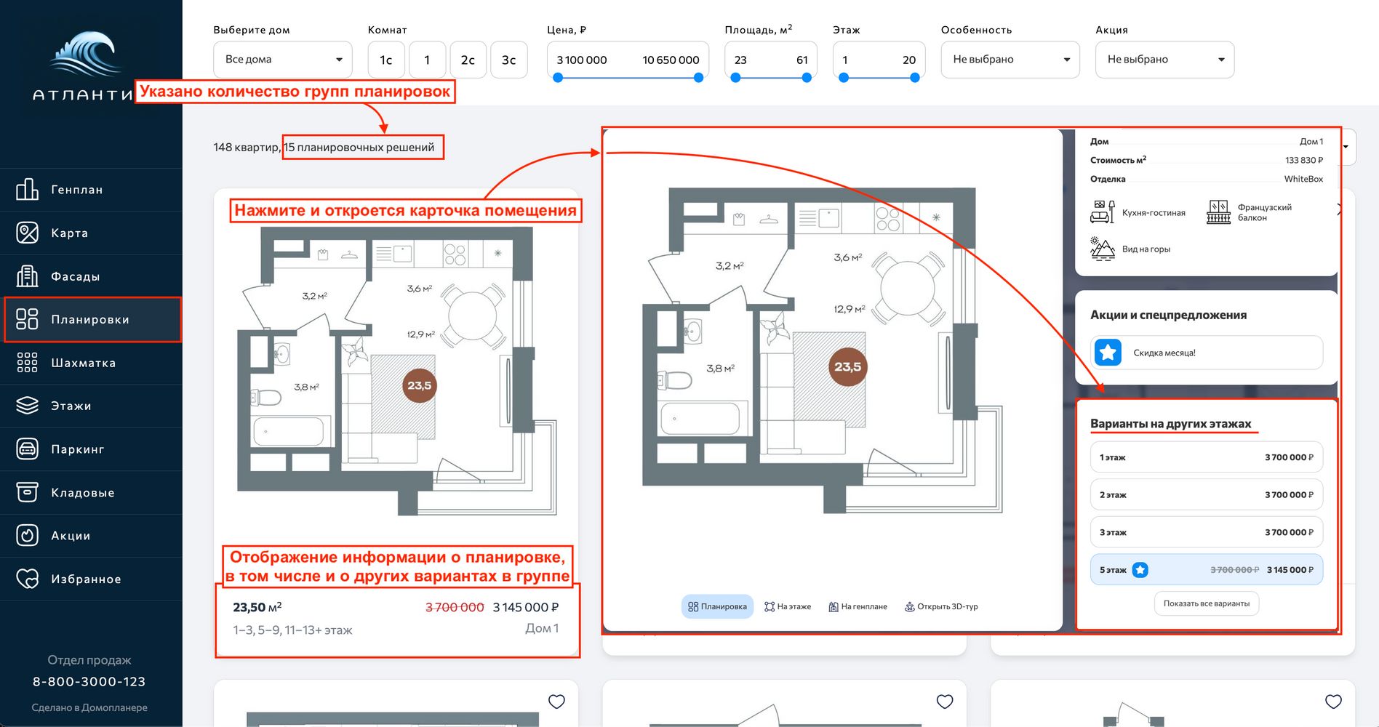This screenshot has height=727, width=1379.
Task: Open the 23,5 m² floor plan card thumbnail
Action: coord(396,371)
